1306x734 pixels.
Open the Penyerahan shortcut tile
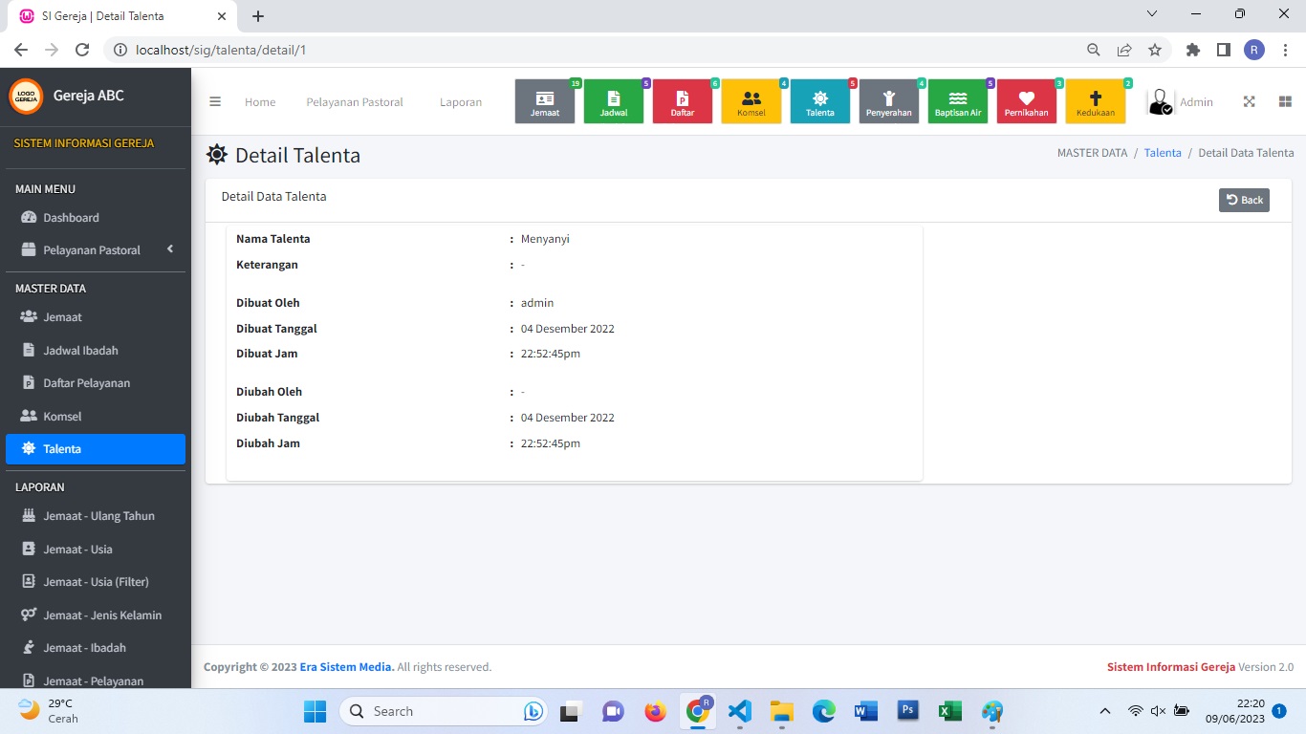[889, 101]
